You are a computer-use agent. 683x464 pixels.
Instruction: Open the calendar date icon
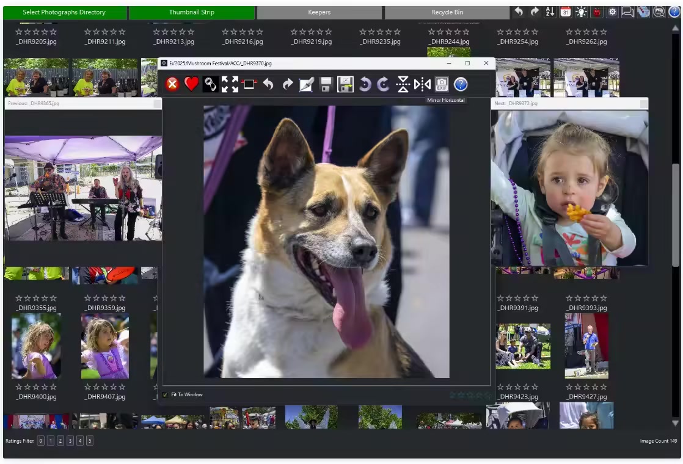[565, 12]
